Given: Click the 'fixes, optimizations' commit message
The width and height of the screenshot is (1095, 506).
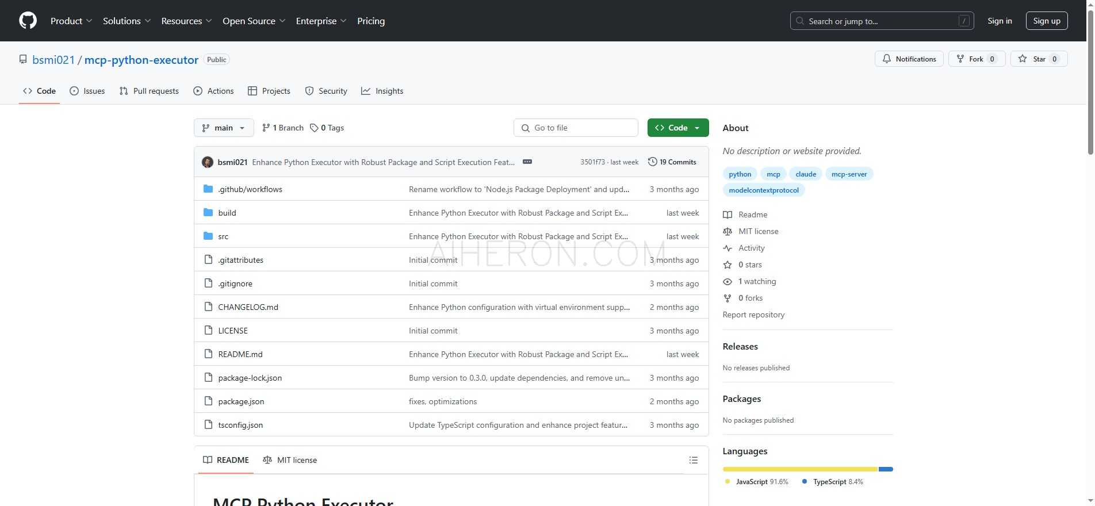Looking at the screenshot, I should [443, 401].
